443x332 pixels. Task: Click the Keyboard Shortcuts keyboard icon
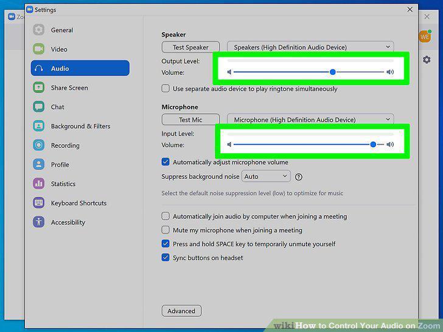pos(39,202)
